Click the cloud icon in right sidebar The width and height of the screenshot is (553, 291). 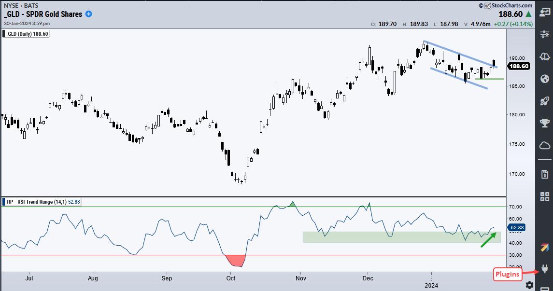click(544, 146)
